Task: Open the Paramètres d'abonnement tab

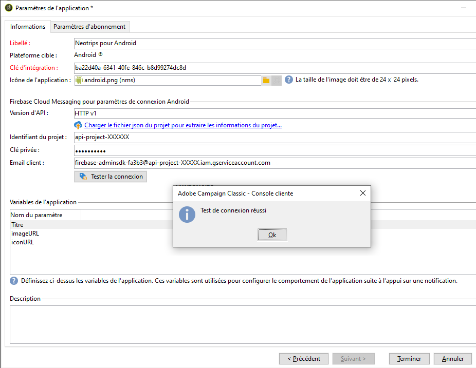Action: 89,27
